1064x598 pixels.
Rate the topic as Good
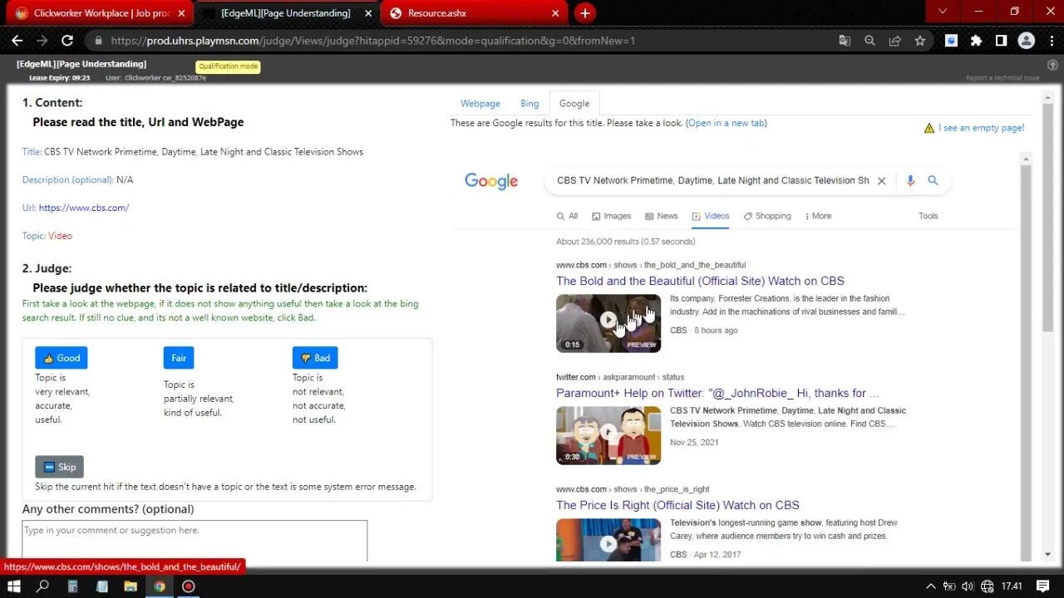(61, 358)
